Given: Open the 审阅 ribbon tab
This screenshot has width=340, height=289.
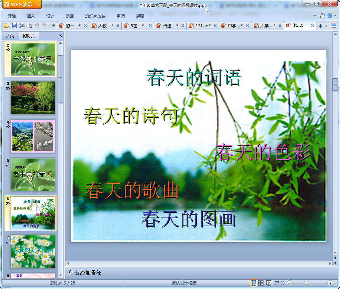Looking at the screenshot, I should pos(121,16).
